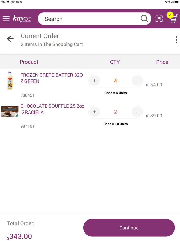Decrease Frozen Crepe Batter quantity
This screenshot has width=180, height=241.
pos(137,81)
